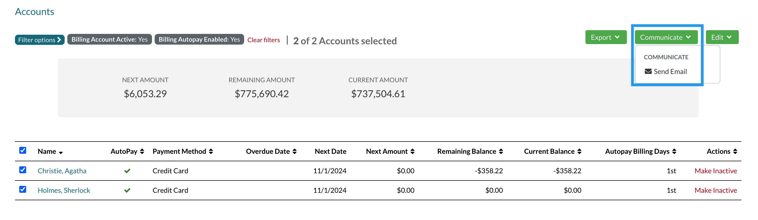Screen dimensions: 758x220
Task: Collapse the Communicate dropdown button
Action: tap(666, 37)
